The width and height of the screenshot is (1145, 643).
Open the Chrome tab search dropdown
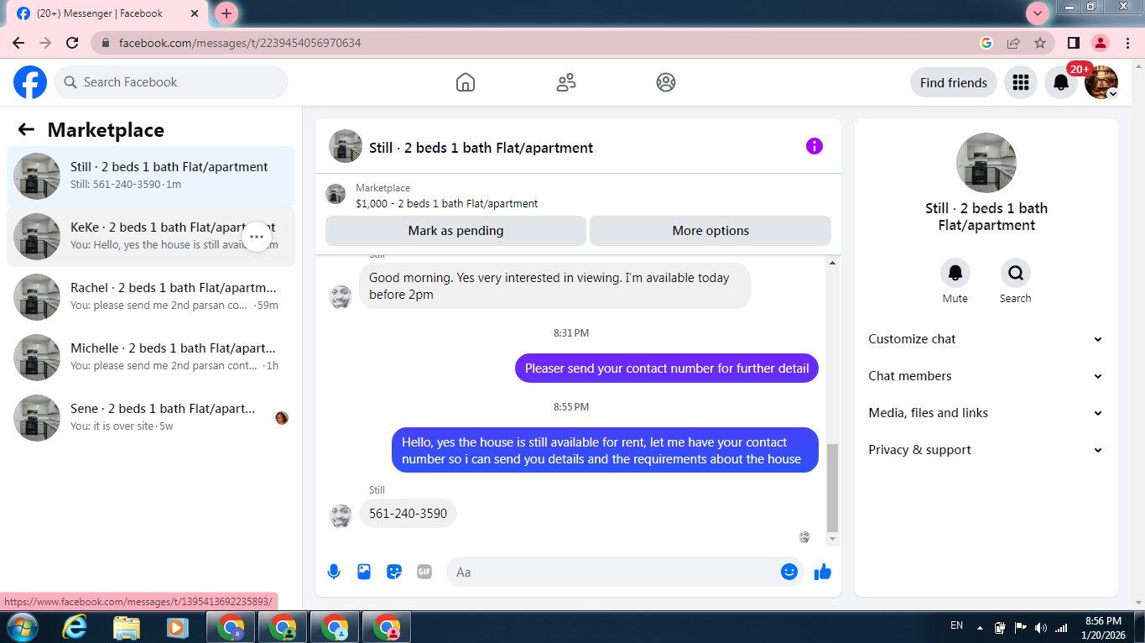[x=1038, y=13]
